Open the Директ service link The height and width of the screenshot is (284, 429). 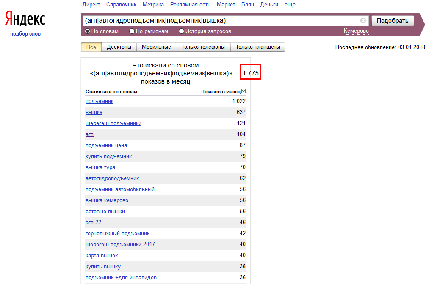(x=91, y=5)
